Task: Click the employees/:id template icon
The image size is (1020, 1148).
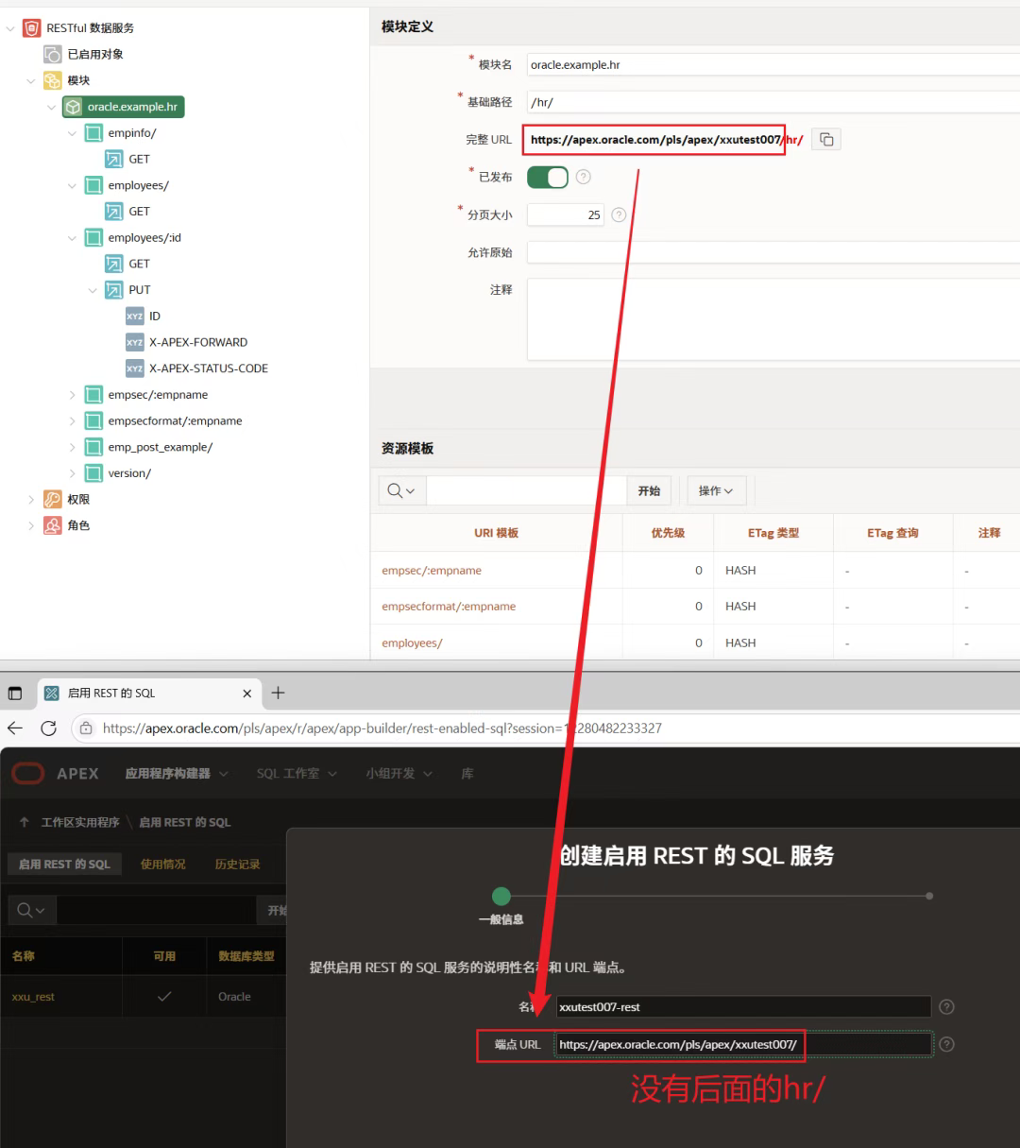Action: coord(93,238)
